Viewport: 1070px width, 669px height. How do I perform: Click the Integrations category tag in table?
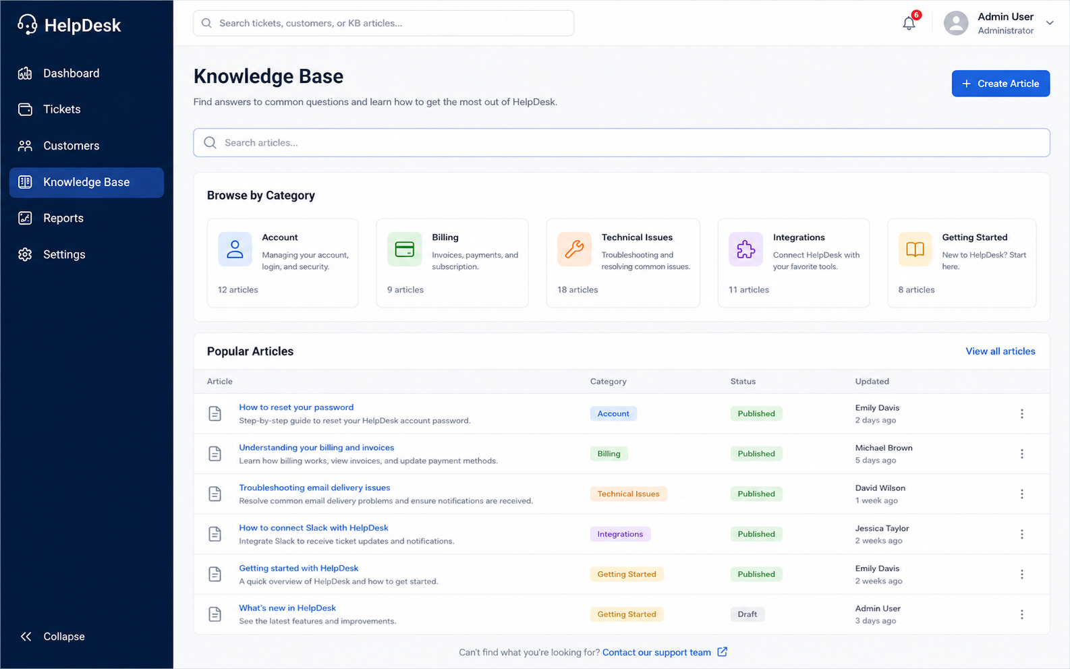620,534
